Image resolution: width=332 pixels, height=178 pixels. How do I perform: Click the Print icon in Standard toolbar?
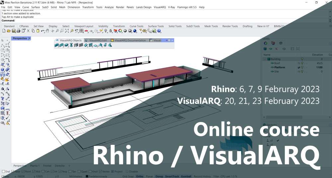(19, 31)
